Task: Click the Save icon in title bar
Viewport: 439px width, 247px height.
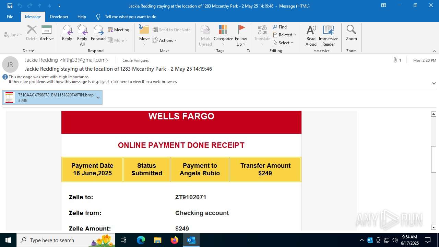Action: pos(10,6)
